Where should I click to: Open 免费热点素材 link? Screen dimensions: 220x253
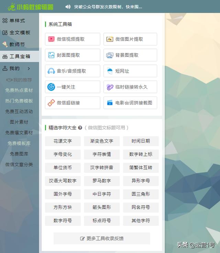point(19,90)
